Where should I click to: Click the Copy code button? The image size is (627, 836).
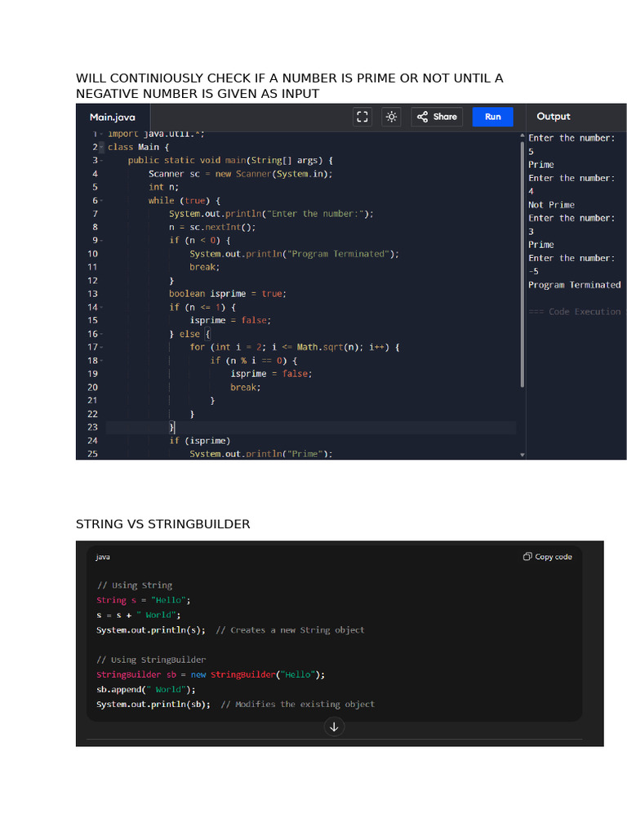(x=548, y=557)
